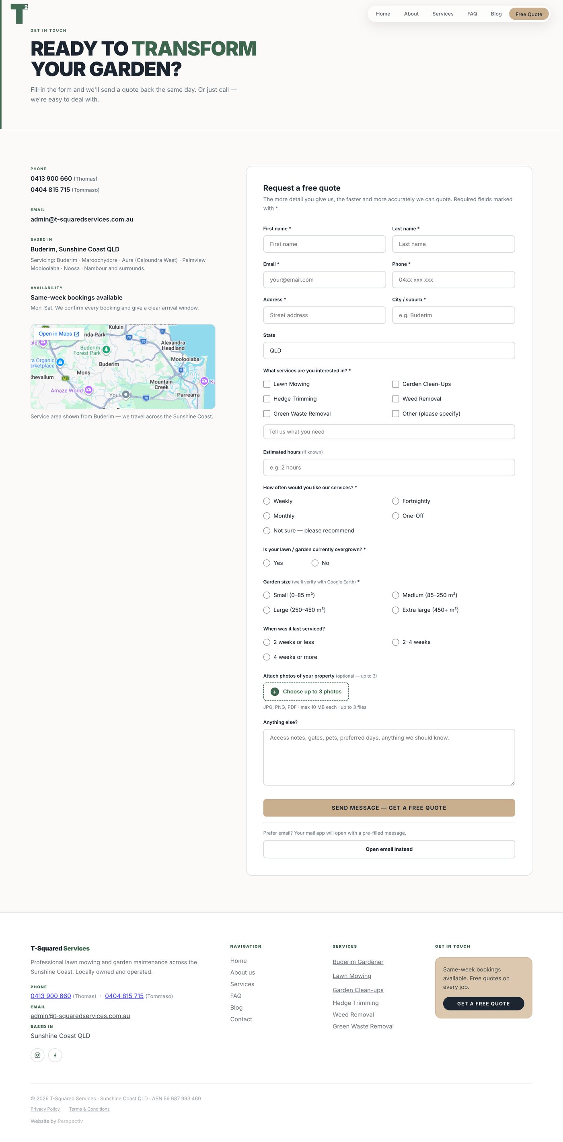Select No for overgrown garden

pyautogui.click(x=315, y=563)
